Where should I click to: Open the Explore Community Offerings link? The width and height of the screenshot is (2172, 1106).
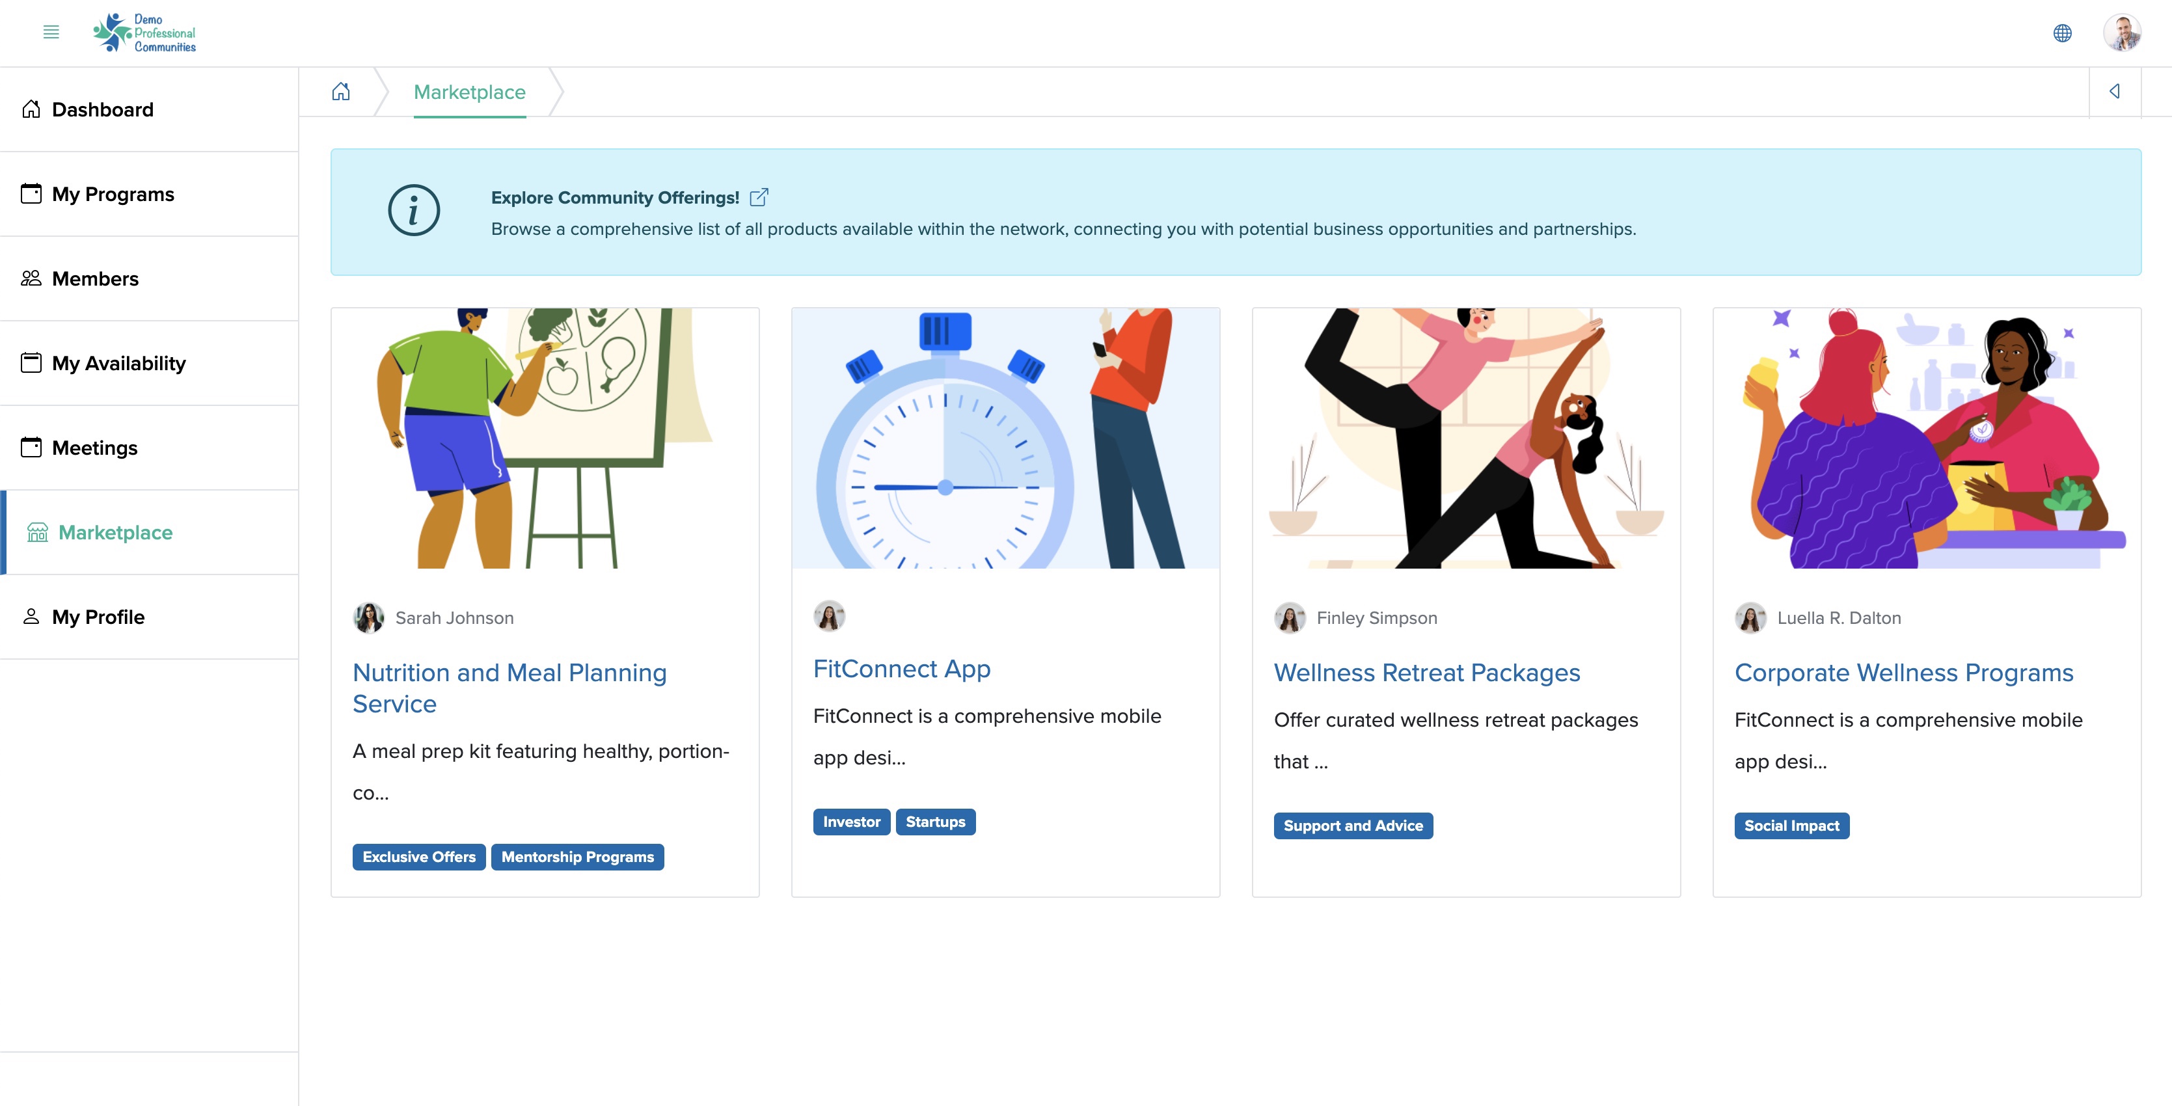pyautogui.click(x=759, y=198)
